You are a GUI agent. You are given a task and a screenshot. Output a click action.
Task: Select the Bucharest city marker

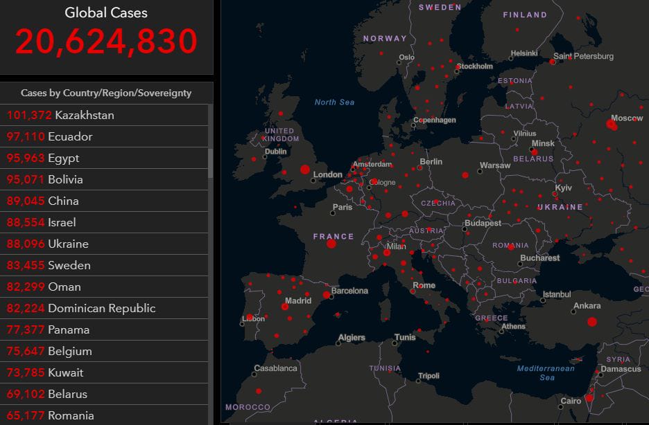click(521, 264)
